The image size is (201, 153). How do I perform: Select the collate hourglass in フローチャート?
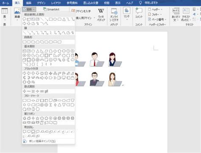[x=50, y=105]
